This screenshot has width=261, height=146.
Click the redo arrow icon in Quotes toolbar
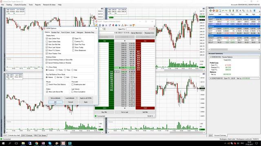[226, 11]
